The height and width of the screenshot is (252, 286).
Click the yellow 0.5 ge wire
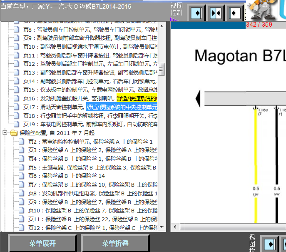click(256, 165)
